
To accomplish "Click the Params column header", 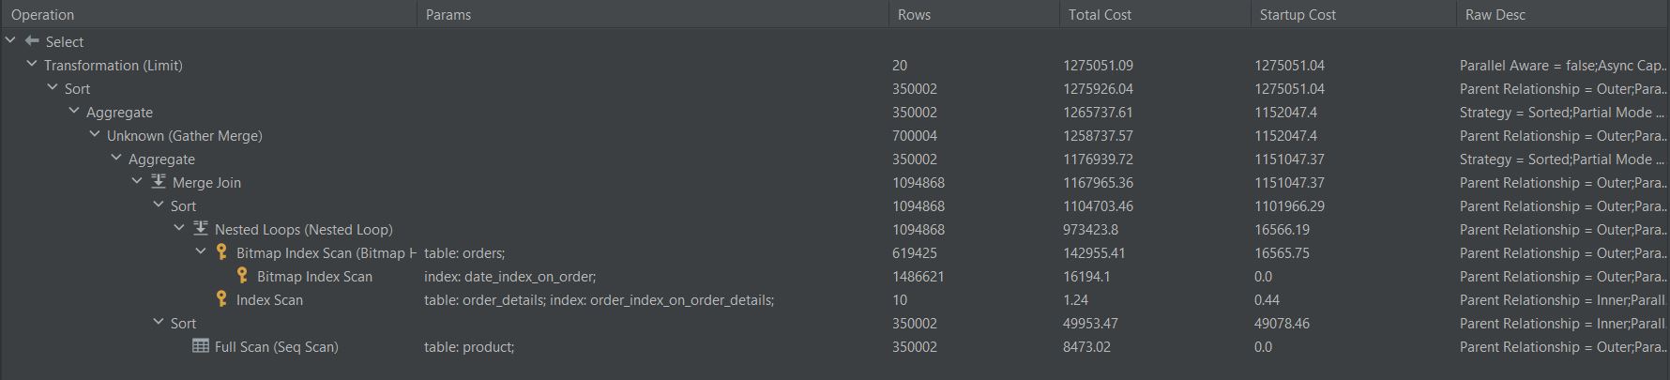I will [448, 15].
